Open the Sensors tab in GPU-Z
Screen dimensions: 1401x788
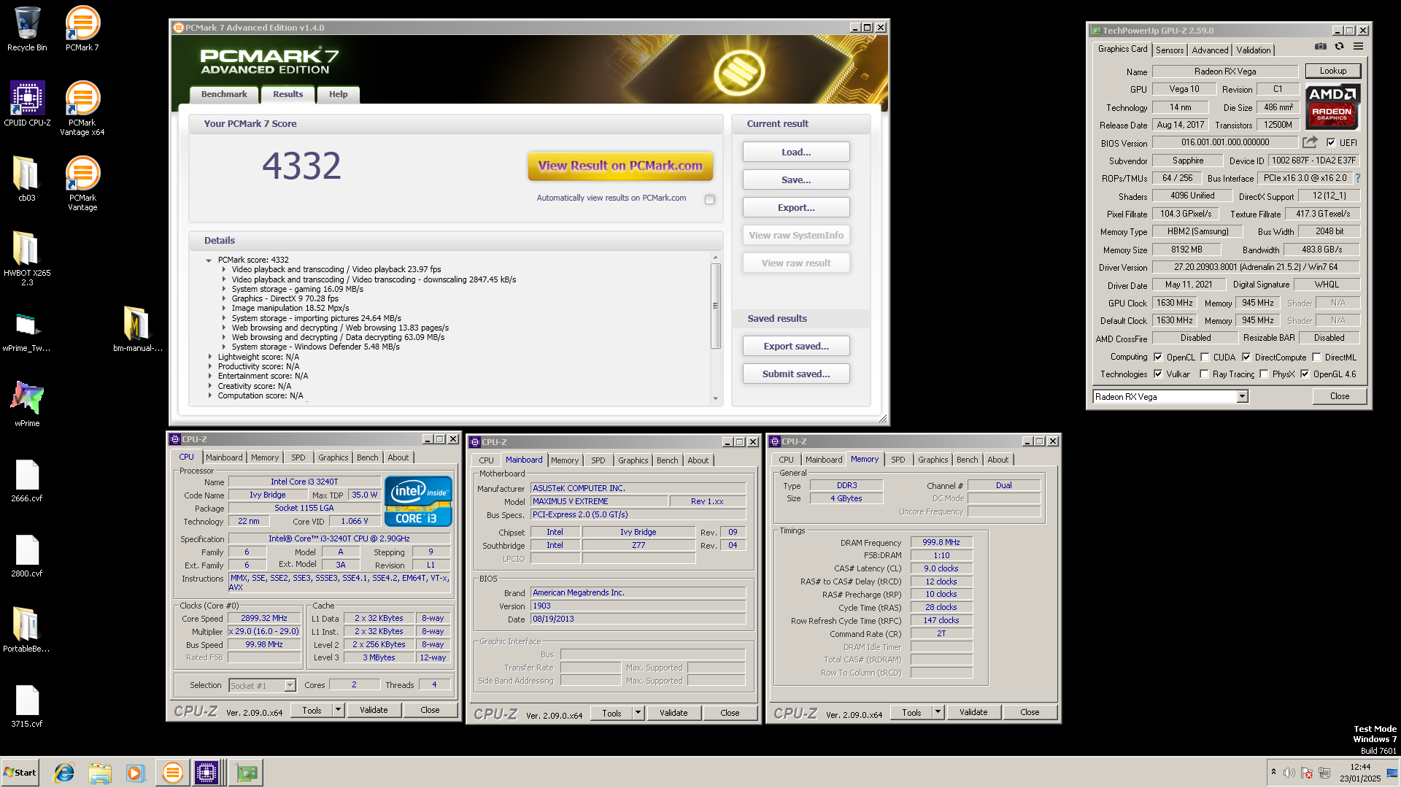point(1170,50)
